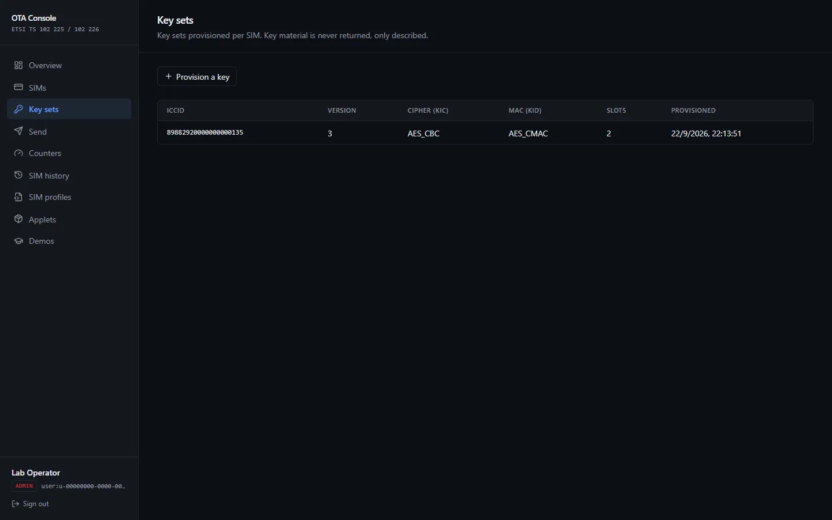Click the plus icon in Provision a key
Screen dimensions: 832x520
[169, 76]
